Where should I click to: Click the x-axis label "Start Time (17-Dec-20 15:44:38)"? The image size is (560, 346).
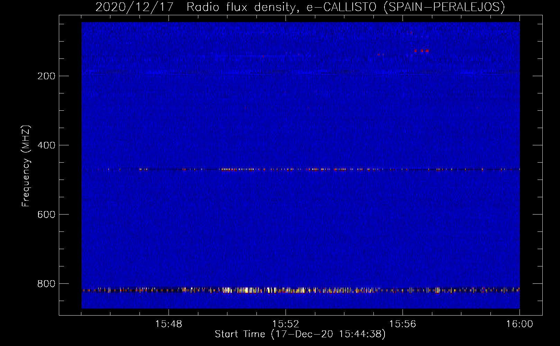coord(300,334)
